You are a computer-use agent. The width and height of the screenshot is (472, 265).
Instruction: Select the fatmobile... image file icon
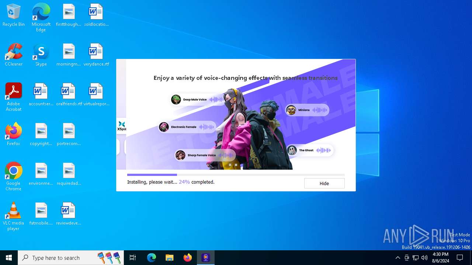point(41,214)
